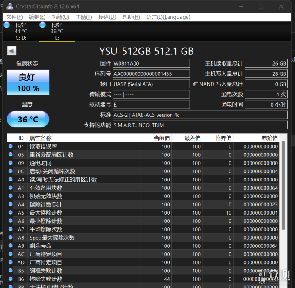This screenshot has width=295, height=288.
Task: Click status dot of row A6 最小擦除计数
Action: (11, 221)
